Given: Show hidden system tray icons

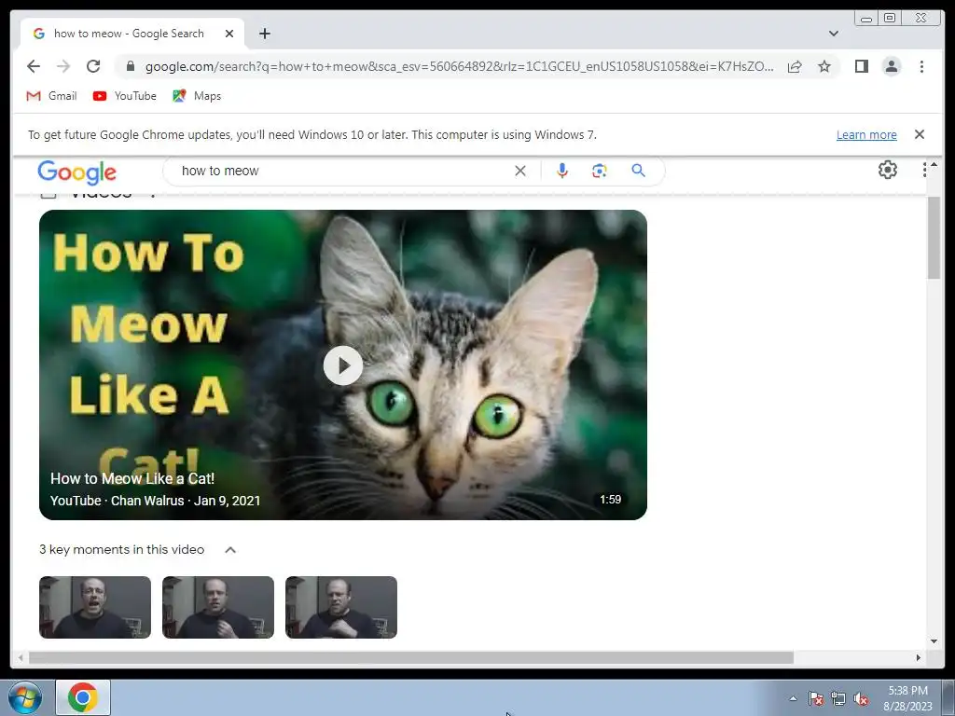Looking at the screenshot, I should tap(793, 698).
